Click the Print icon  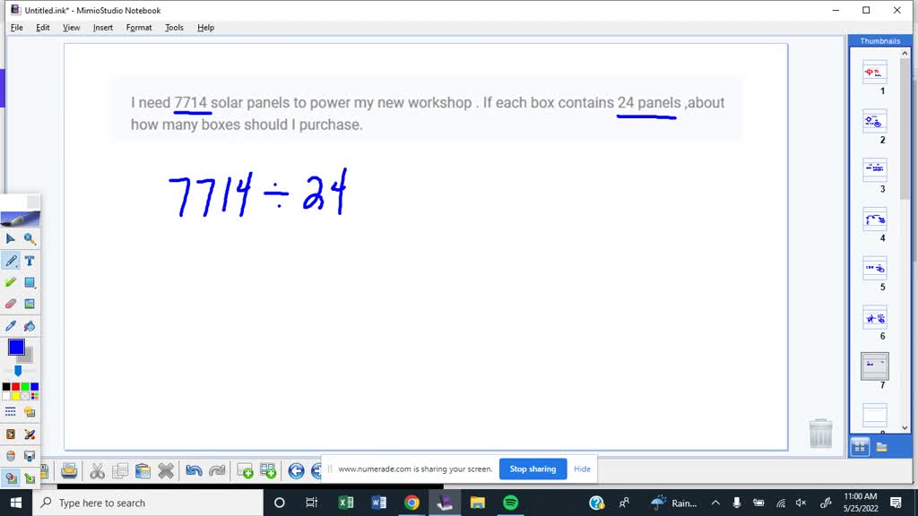pos(68,470)
